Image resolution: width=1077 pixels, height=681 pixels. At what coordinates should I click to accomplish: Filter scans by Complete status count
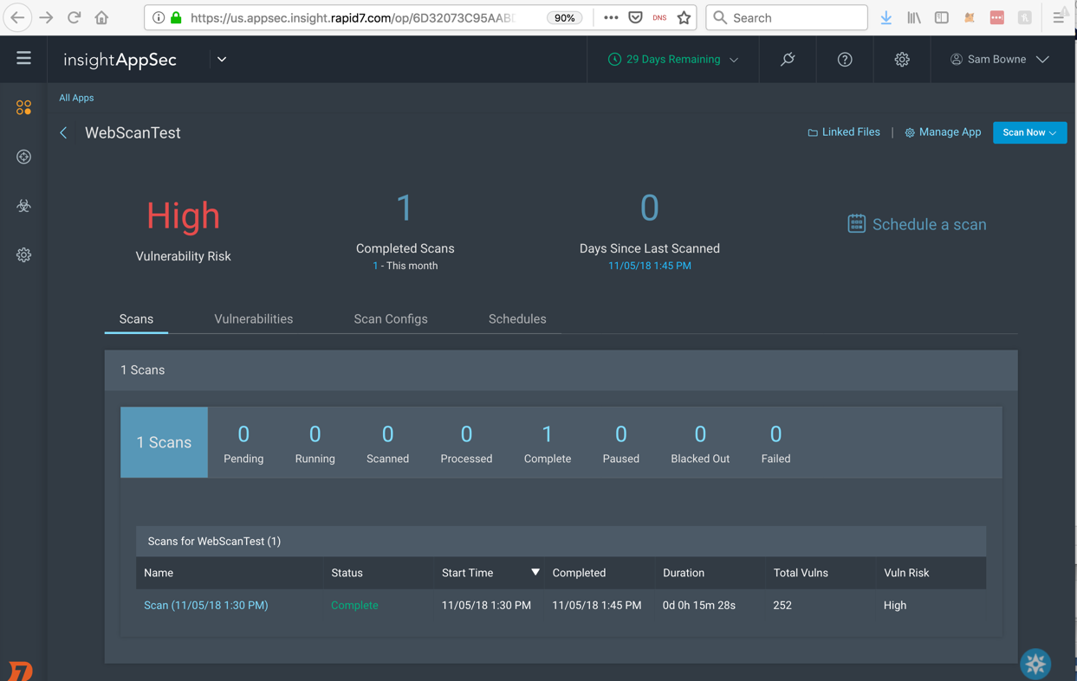coord(547,443)
